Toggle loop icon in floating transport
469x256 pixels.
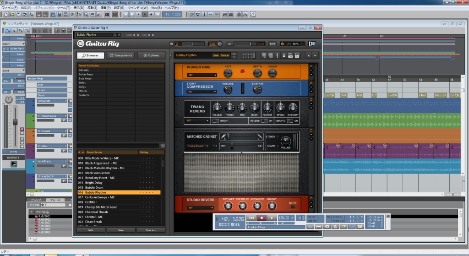click(x=327, y=227)
